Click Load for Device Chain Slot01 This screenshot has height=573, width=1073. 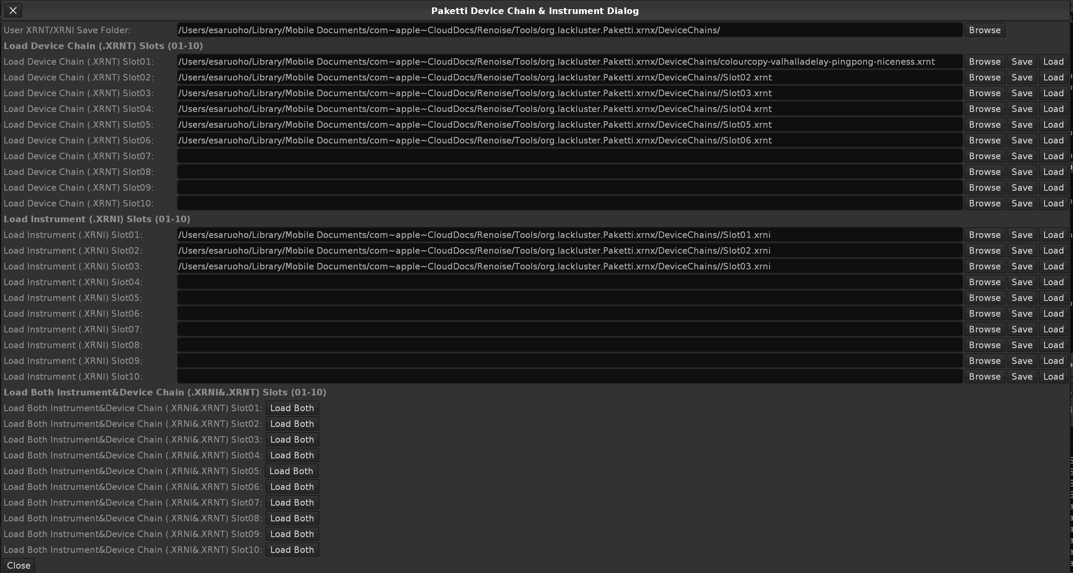1053,62
